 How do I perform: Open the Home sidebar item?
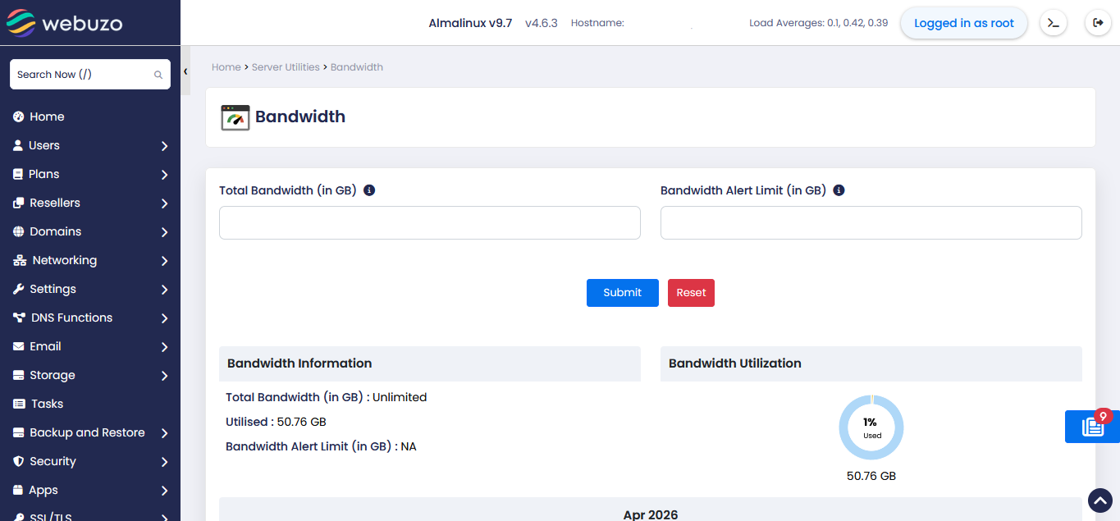click(x=47, y=117)
